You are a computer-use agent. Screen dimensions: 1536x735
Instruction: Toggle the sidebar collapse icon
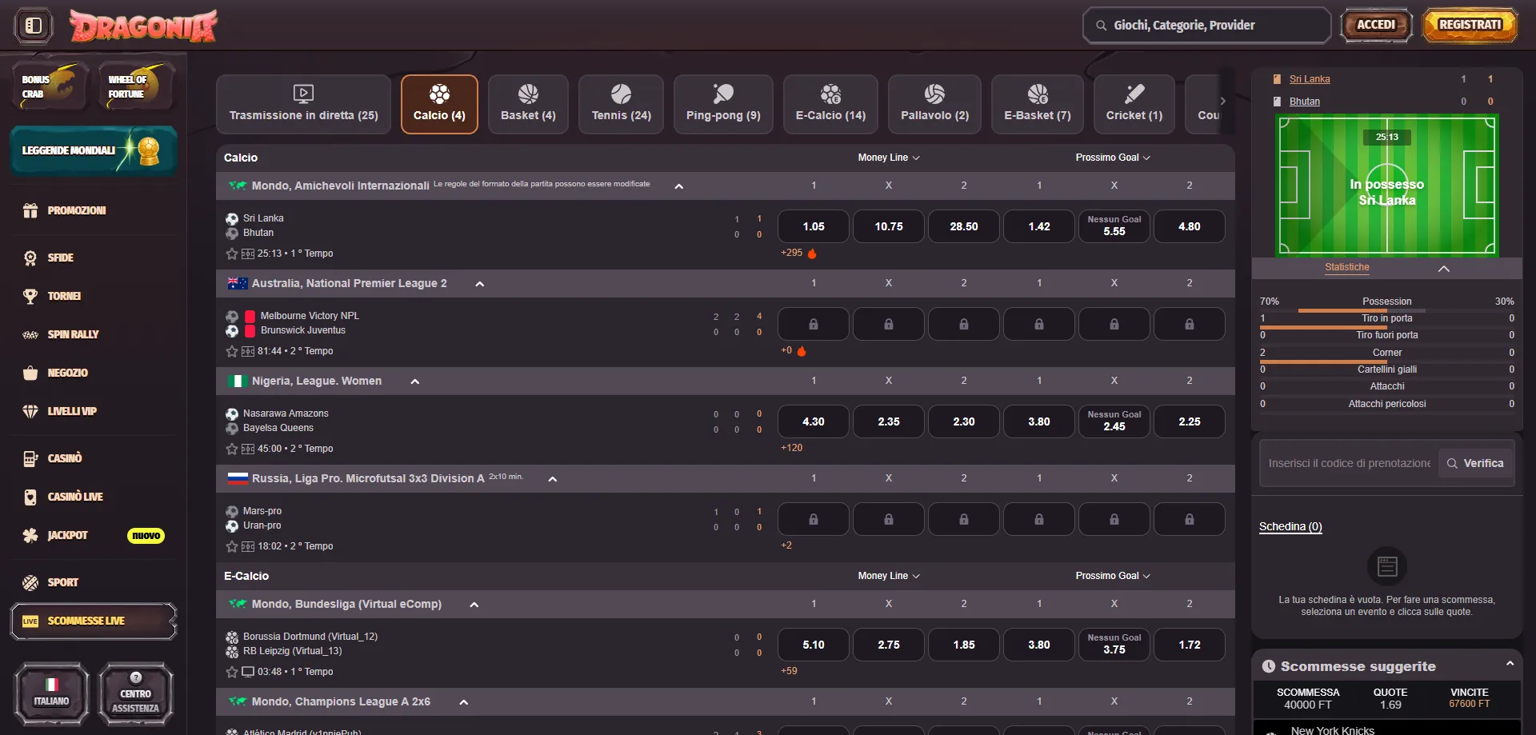pos(34,26)
